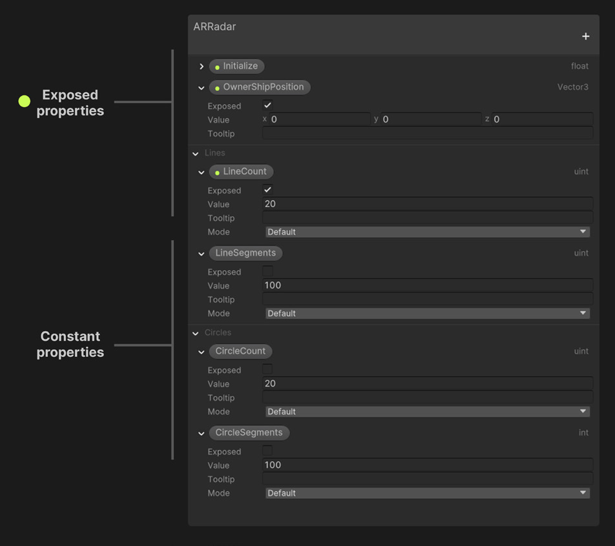The width and height of the screenshot is (615, 546).
Task: Collapse the Circles category section
Action: coord(196,333)
